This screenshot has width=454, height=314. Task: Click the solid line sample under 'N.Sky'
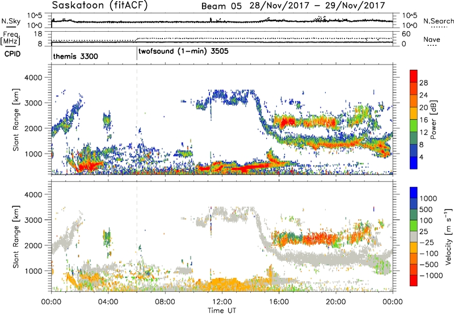tap(11, 27)
